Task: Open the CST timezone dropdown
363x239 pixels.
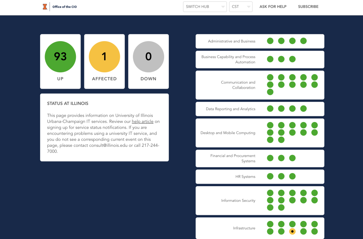Action: coord(241,7)
